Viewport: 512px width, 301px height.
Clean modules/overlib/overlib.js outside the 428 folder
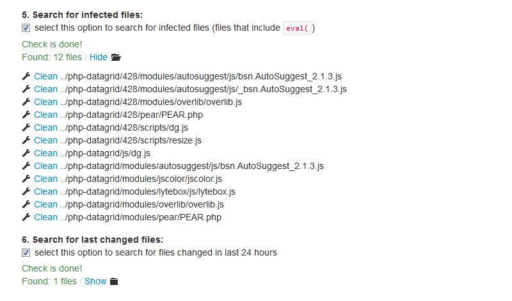(x=45, y=204)
